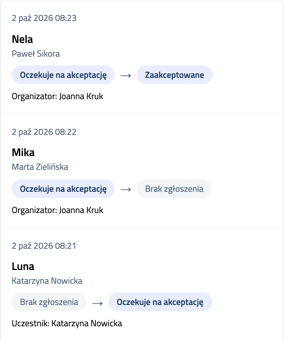Click Mika's 'Brak zgłoszenia' status pill
284x341 pixels.
click(174, 189)
